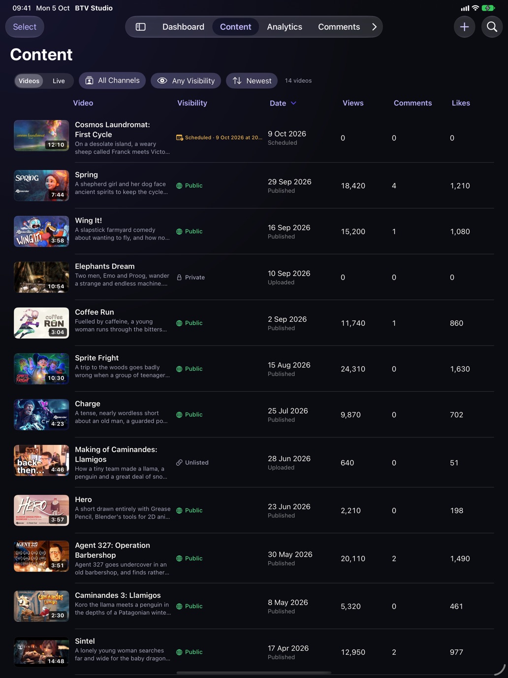Viewport: 508px width, 678px height.
Task: Show more tabs with the chevron arrow
Action: coord(374,27)
